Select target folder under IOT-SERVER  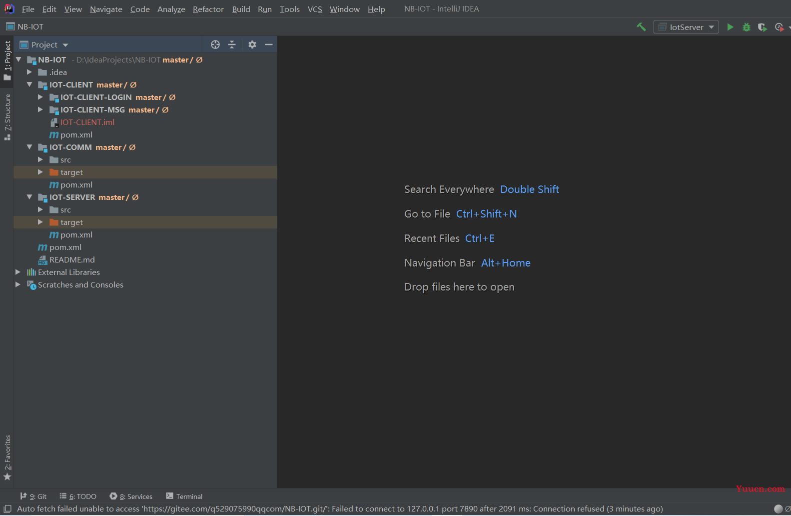pos(71,222)
